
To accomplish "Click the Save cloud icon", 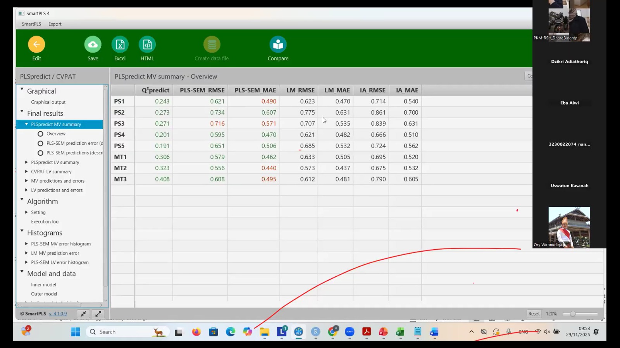I will pyautogui.click(x=93, y=45).
